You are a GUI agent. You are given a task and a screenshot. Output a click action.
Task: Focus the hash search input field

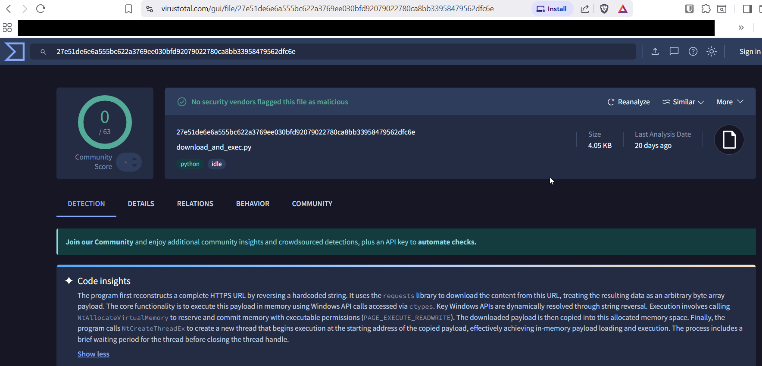pyautogui.click(x=333, y=52)
